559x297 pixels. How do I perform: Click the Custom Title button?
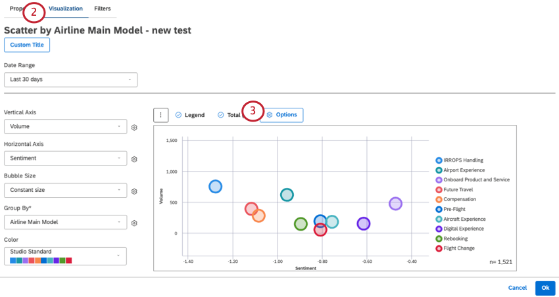tap(27, 45)
